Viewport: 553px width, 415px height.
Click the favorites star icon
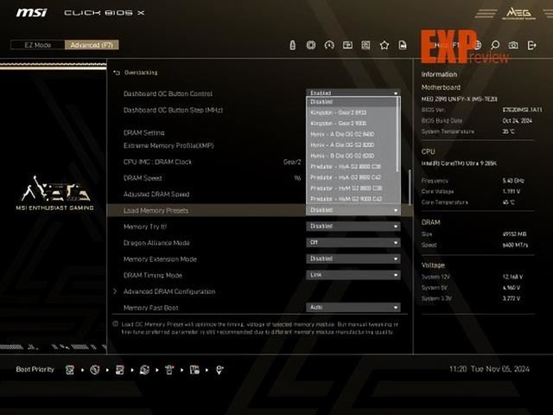pyautogui.click(x=385, y=45)
